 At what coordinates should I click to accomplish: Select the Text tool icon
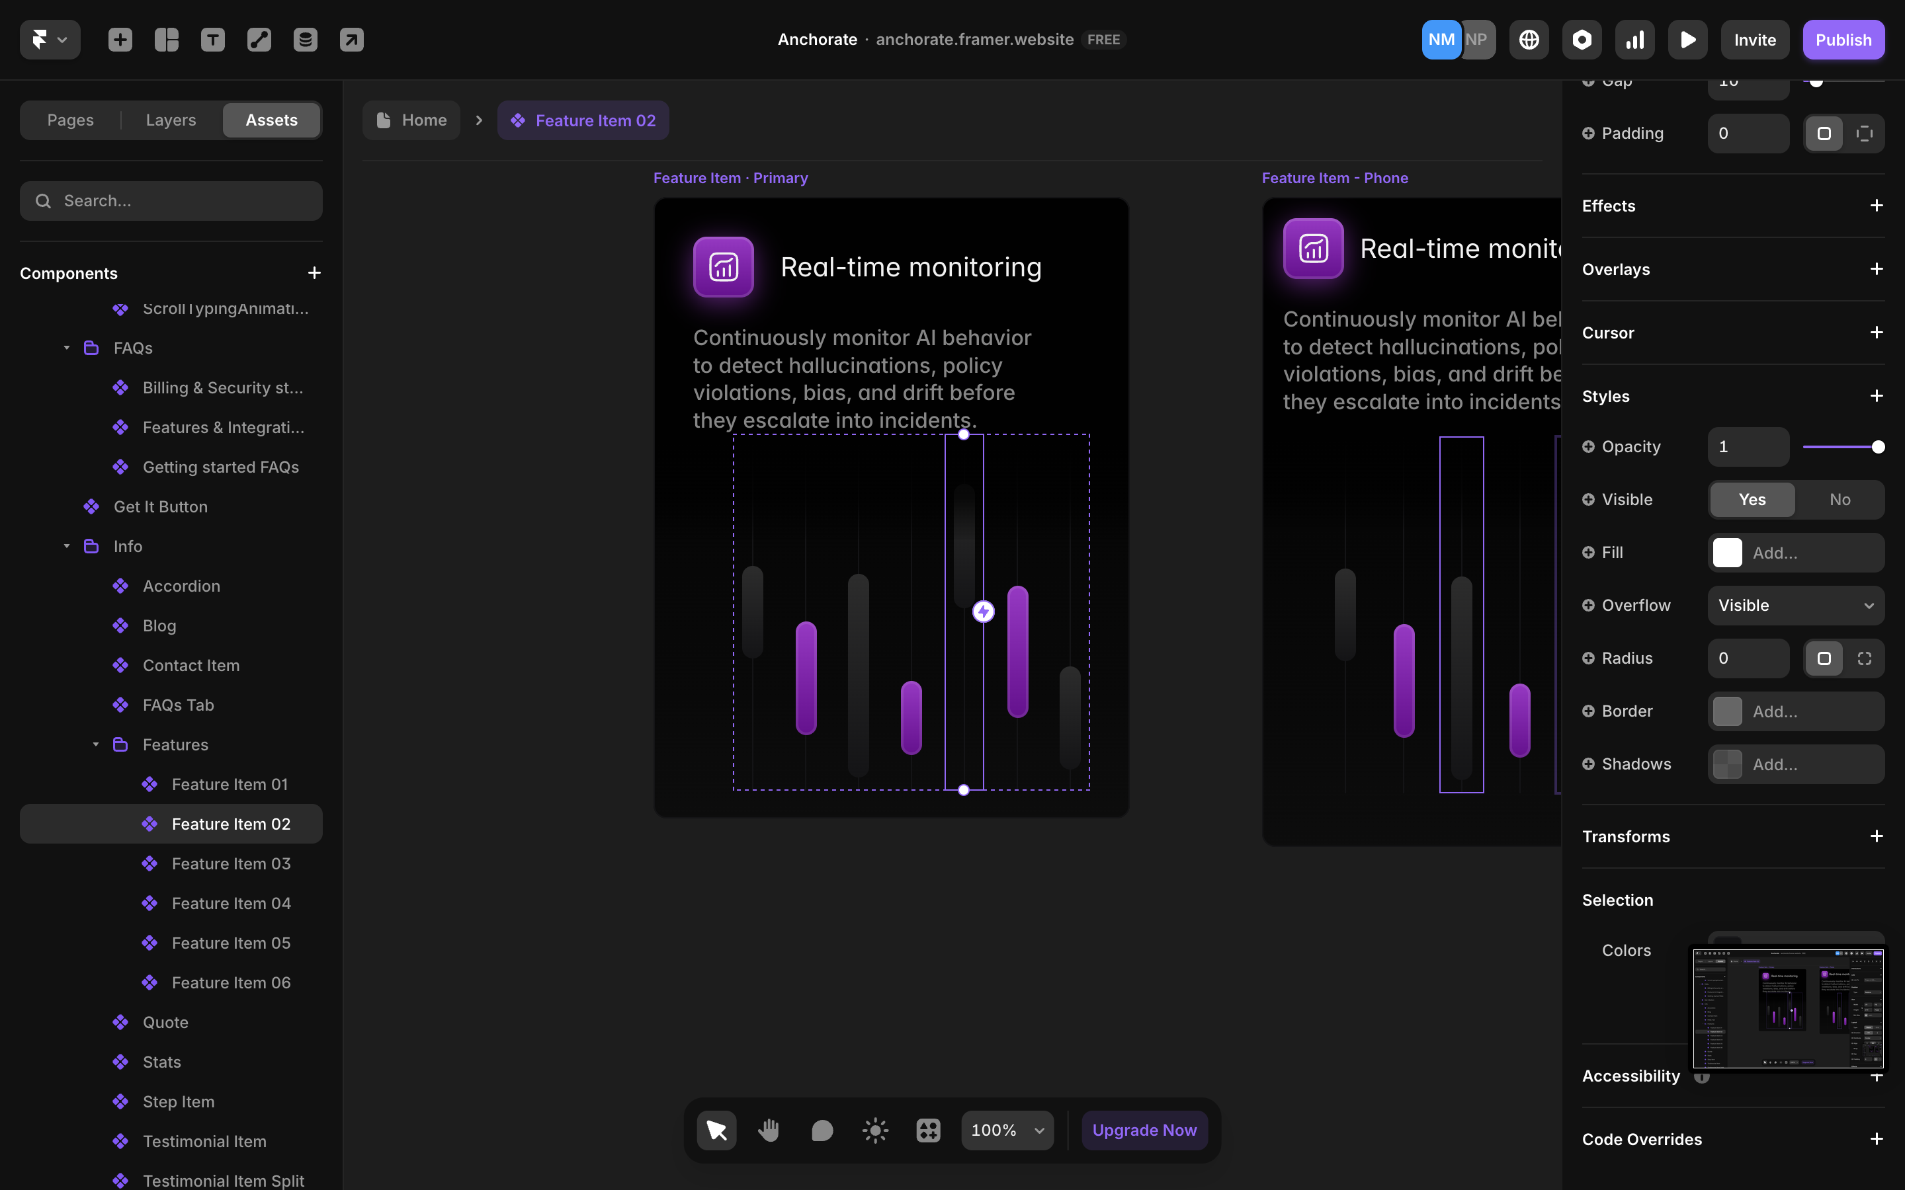tap(212, 40)
